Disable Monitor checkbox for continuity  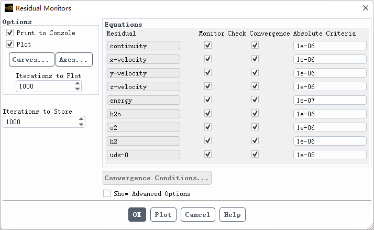click(x=208, y=46)
